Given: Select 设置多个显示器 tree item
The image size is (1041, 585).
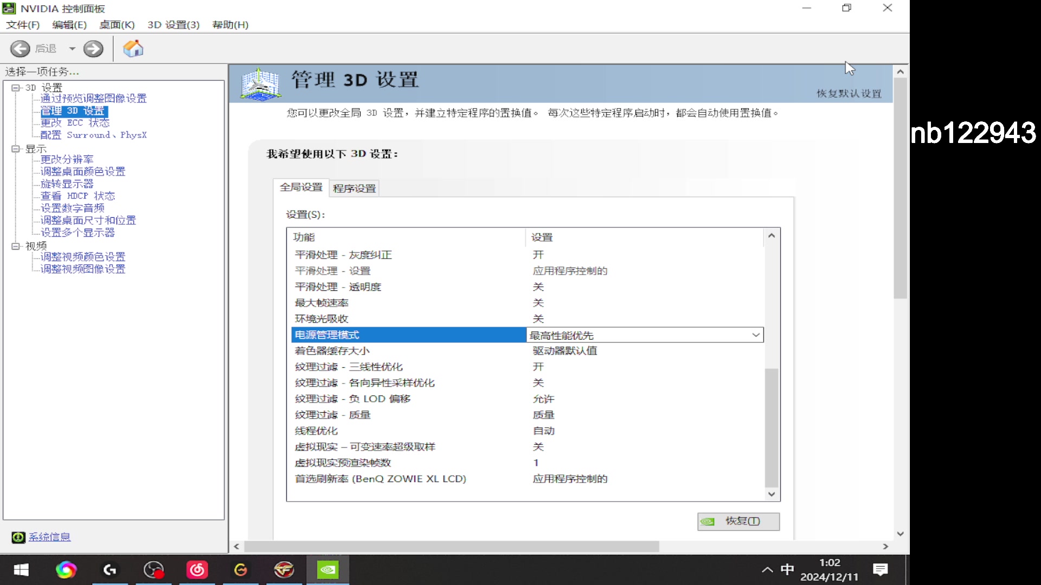Looking at the screenshot, I should (78, 232).
